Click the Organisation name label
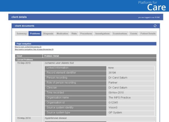 (58, 98)
